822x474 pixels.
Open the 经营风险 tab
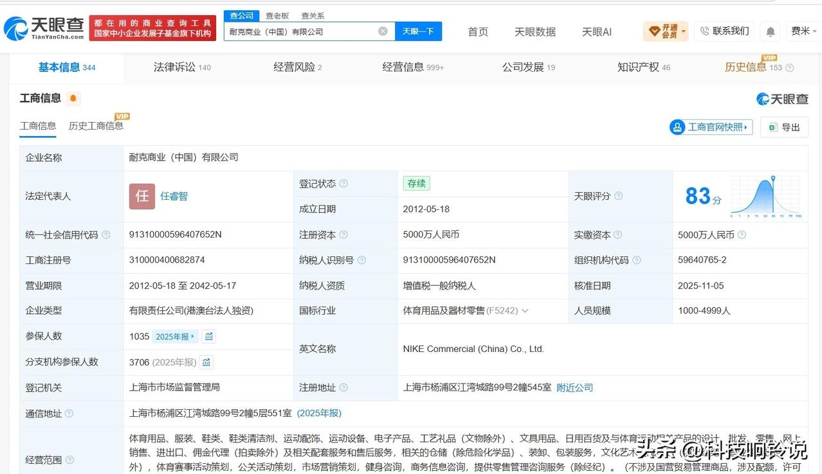(297, 67)
